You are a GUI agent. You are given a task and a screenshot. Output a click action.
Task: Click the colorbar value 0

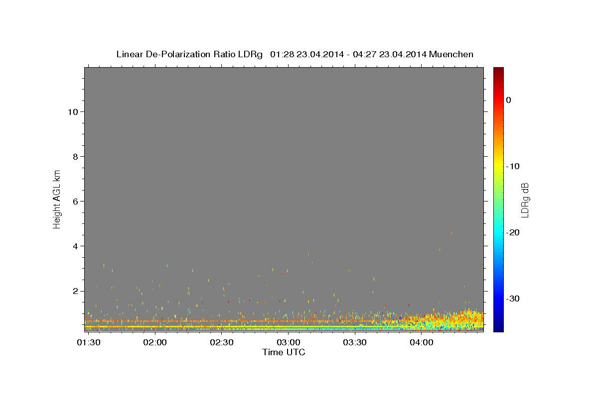[509, 100]
